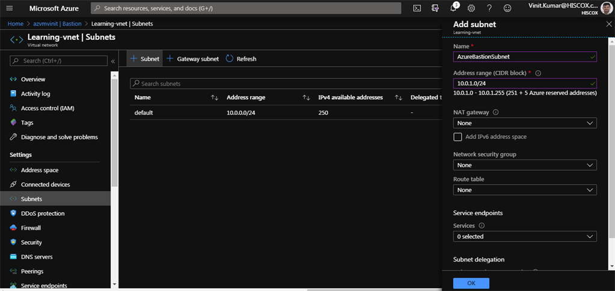Click the Diagnose and solve problems wrench icon

13,137
